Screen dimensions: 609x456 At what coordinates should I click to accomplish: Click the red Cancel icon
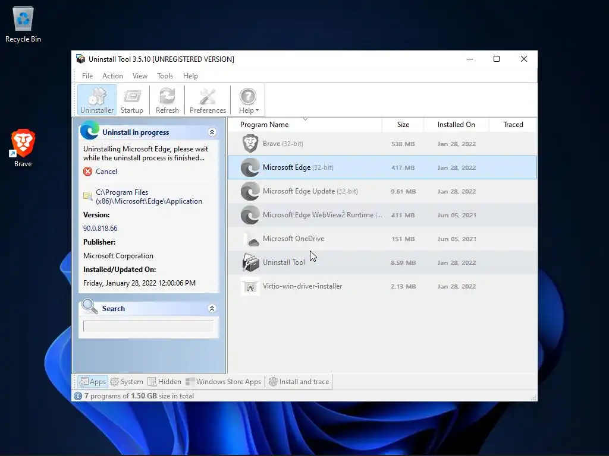88,172
